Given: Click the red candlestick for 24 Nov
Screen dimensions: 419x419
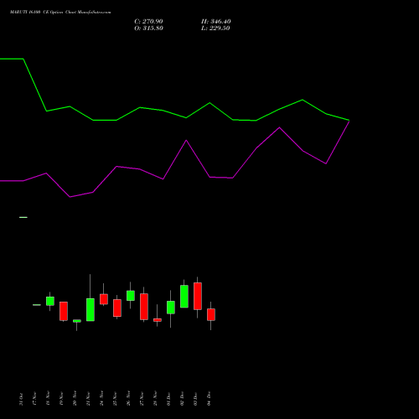Looking at the screenshot, I should click(104, 299).
